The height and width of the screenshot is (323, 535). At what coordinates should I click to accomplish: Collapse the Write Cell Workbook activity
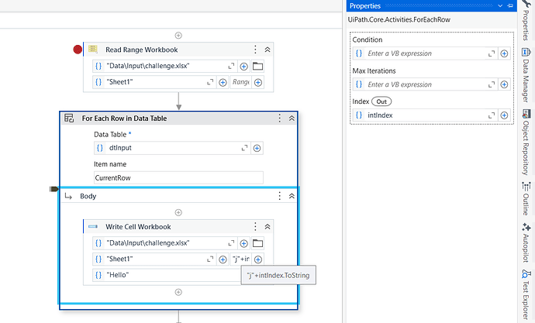click(267, 227)
